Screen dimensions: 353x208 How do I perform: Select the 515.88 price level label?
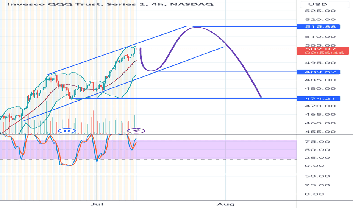(x=318, y=27)
